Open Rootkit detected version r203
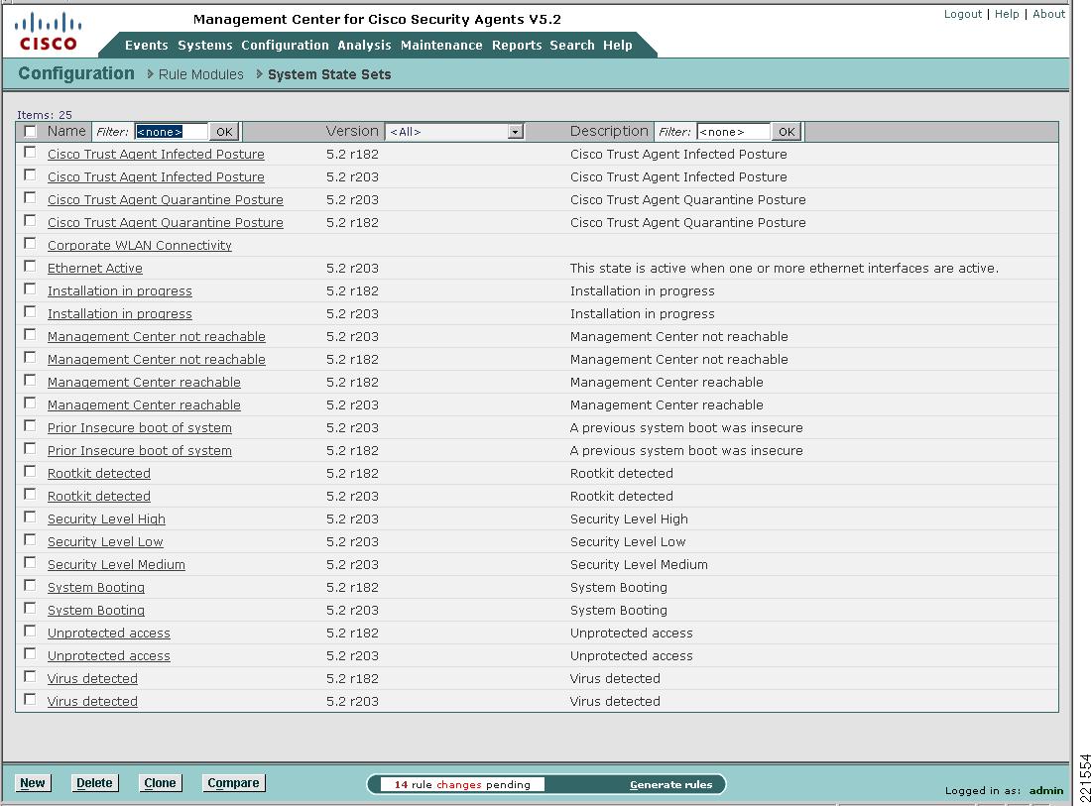This screenshot has width=1091, height=806. (x=99, y=497)
